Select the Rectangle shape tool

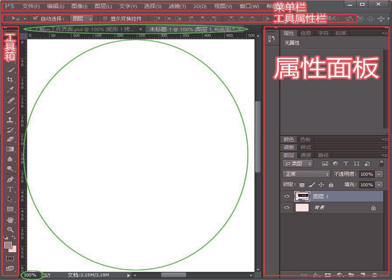click(x=10, y=209)
